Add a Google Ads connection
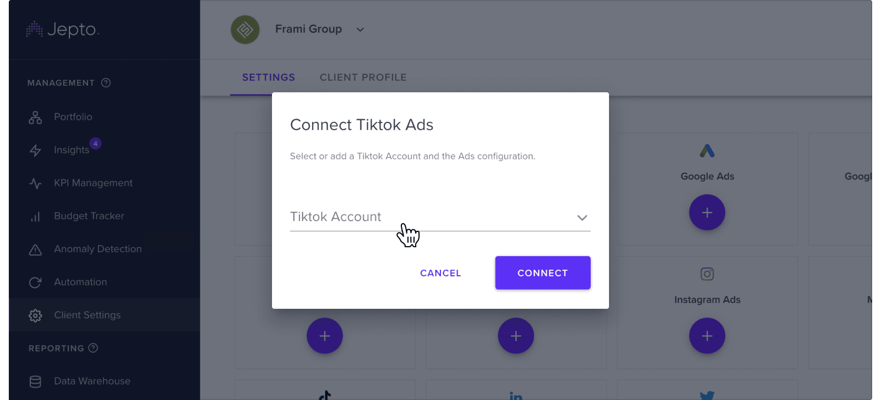The width and height of the screenshot is (881, 400). pos(707,213)
